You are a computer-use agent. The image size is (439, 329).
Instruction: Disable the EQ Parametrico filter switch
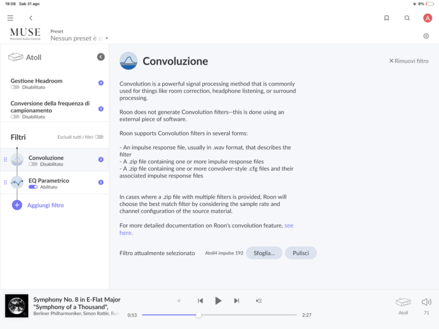tap(33, 187)
